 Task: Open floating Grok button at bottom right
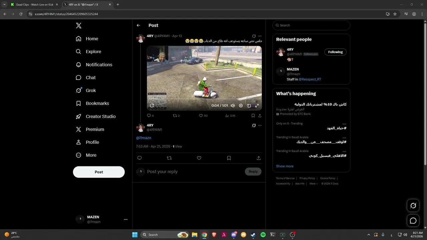pos(413,206)
